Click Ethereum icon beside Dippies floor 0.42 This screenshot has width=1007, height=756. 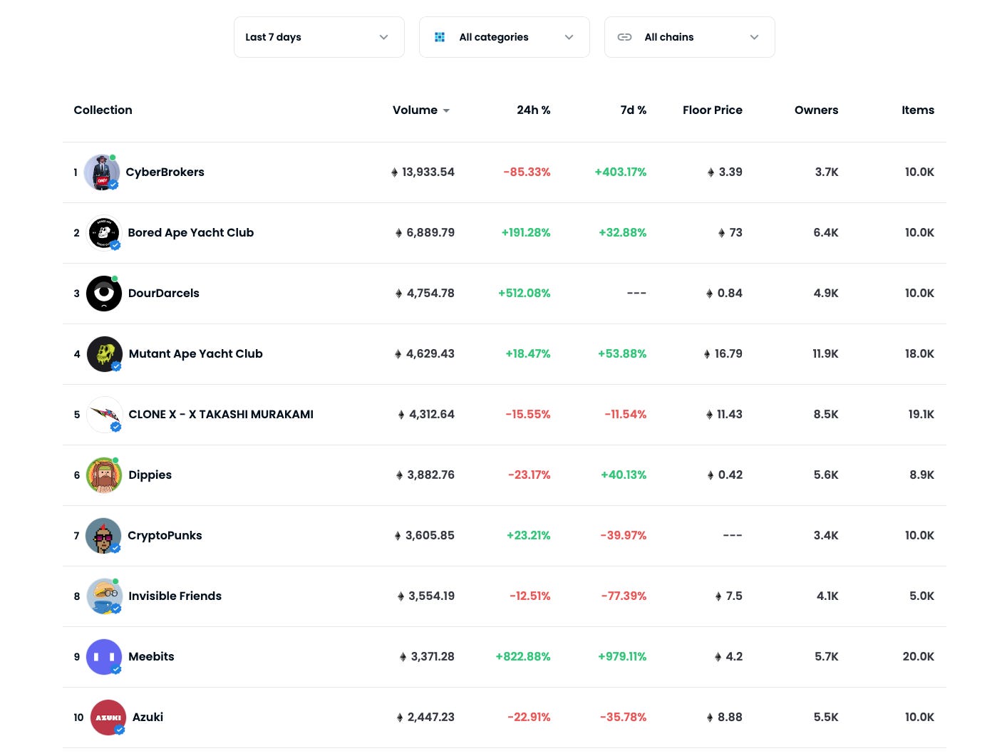[x=710, y=475]
